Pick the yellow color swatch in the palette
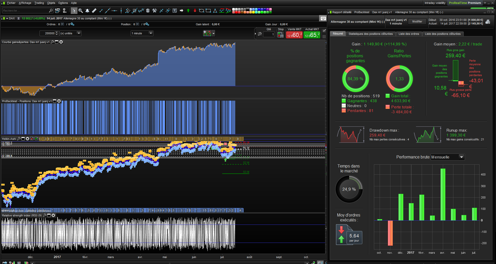Viewport: 496px width, 264px height. [x=253, y=12]
